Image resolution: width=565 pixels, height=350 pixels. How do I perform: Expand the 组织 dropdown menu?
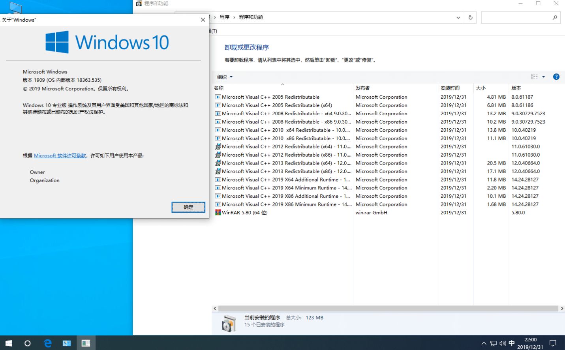pyautogui.click(x=225, y=77)
